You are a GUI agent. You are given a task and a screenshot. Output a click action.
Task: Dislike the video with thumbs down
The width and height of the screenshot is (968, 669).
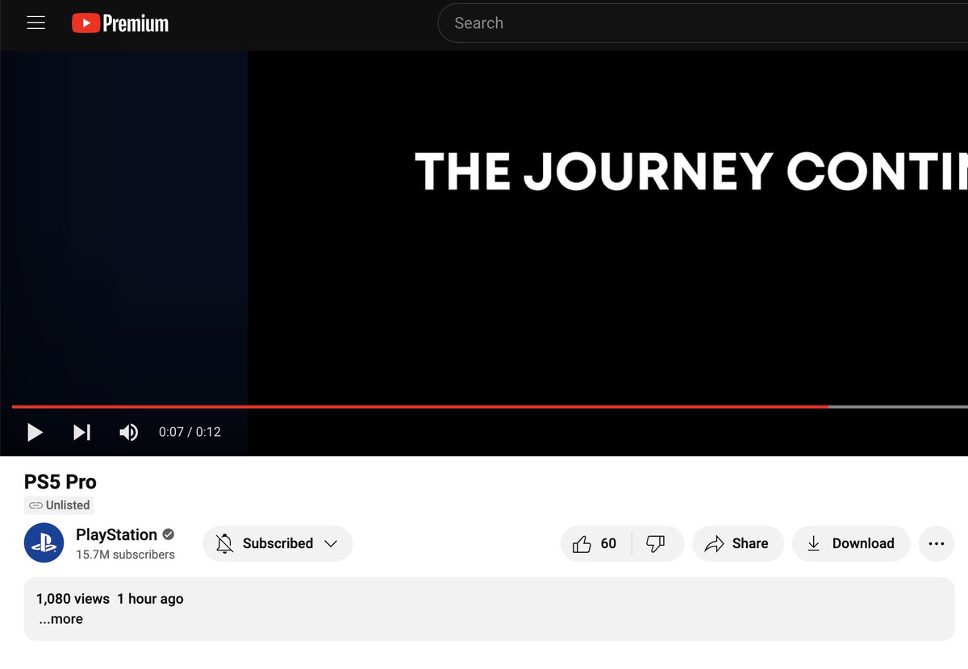[657, 543]
